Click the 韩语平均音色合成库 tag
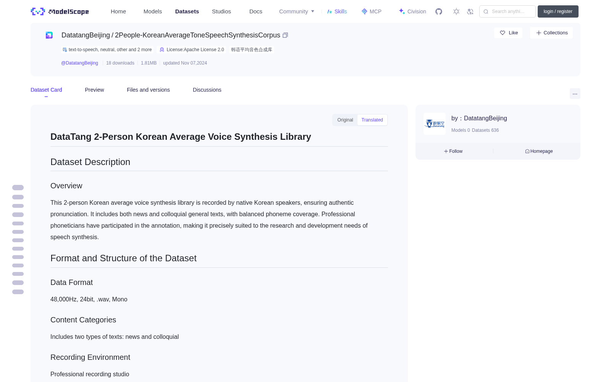 point(252,50)
